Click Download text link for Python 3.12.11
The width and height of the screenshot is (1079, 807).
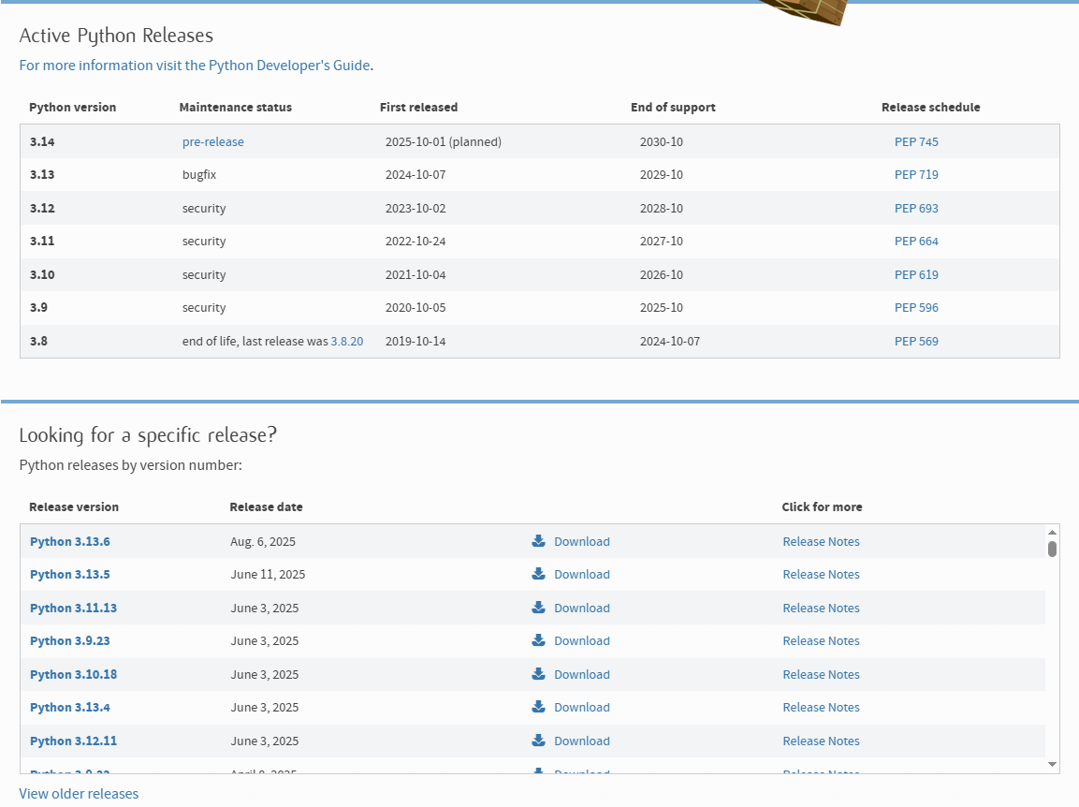coord(581,741)
